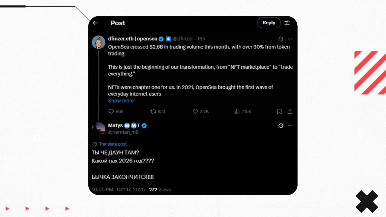Share dfinzer's post via share icon
Viewport: 386px width, 217px height.
(290, 112)
